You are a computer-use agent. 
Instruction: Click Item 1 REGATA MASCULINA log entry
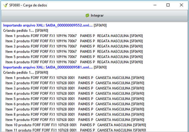click(74, 36)
